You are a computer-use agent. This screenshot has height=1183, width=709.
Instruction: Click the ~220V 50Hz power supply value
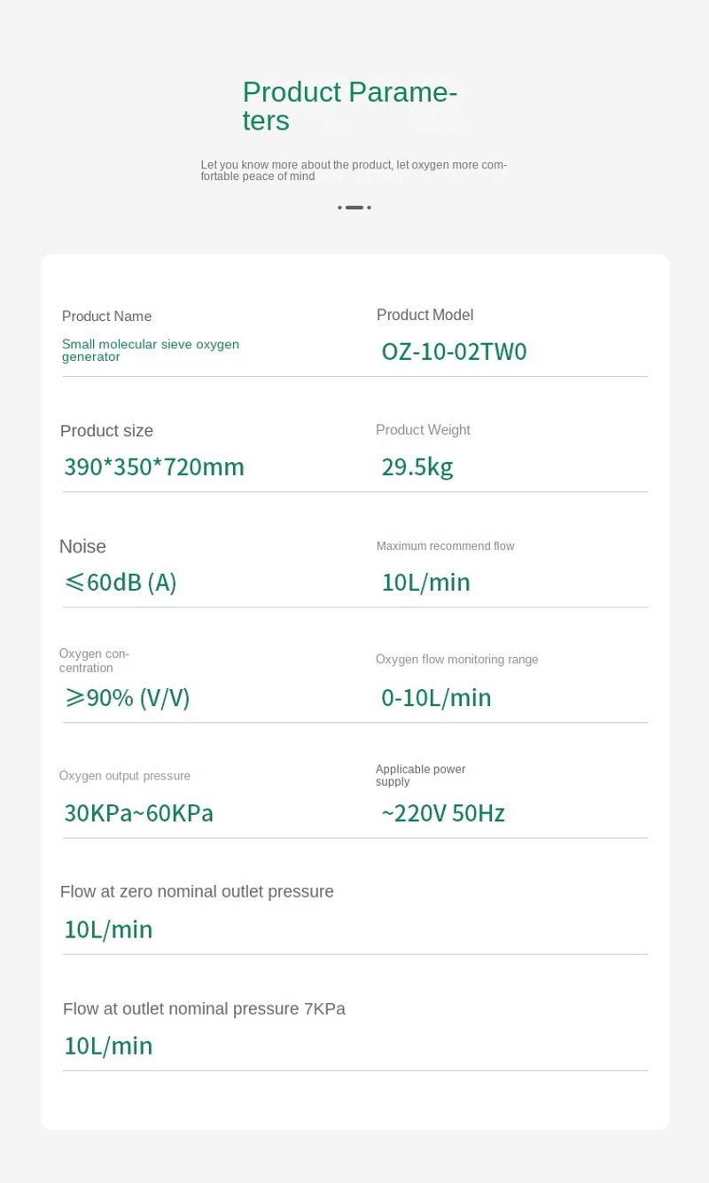click(443, 813)
